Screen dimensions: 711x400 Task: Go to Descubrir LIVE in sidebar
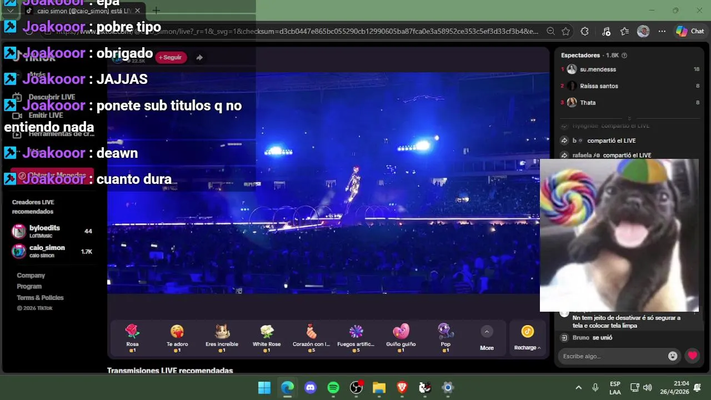click(52, 97)
